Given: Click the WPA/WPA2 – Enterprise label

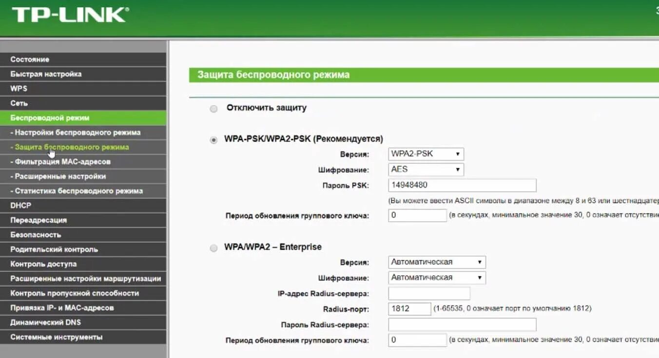Looking at the screenshot, I should tap(273, 247).
